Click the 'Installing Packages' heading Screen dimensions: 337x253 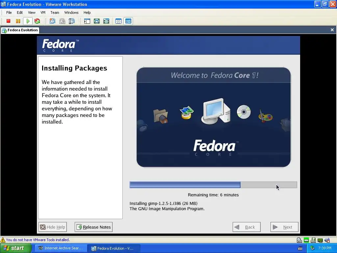click(74, 68)
